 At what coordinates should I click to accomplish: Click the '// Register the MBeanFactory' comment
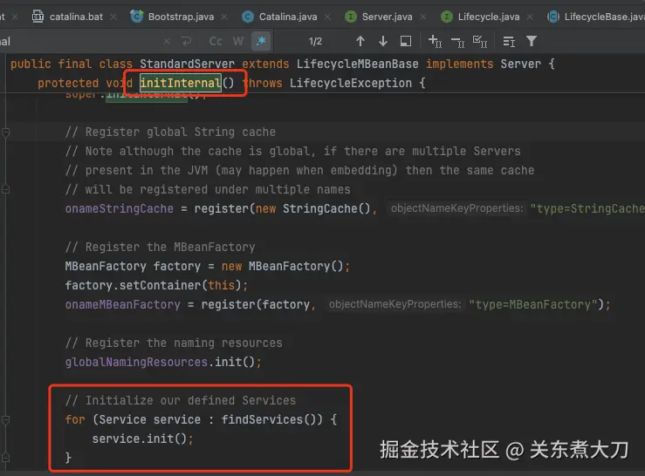(160, 247)
